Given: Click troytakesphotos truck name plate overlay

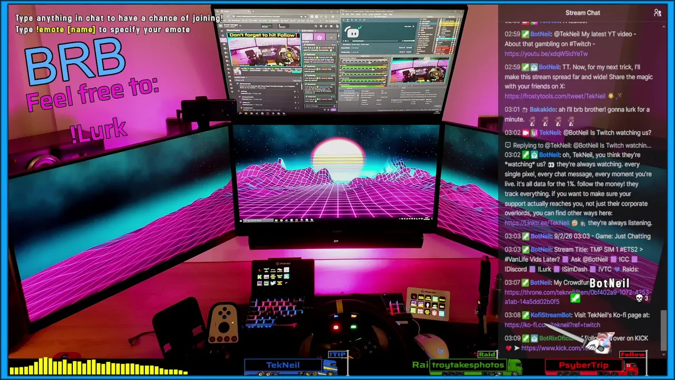Looking at the screenshot, I should coord(469,365).
